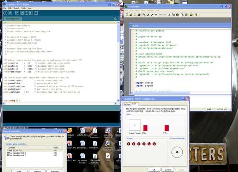Click the red Z Axis bar indicator
Viewport: 238px width, 172px height.
tap(145, 128)
